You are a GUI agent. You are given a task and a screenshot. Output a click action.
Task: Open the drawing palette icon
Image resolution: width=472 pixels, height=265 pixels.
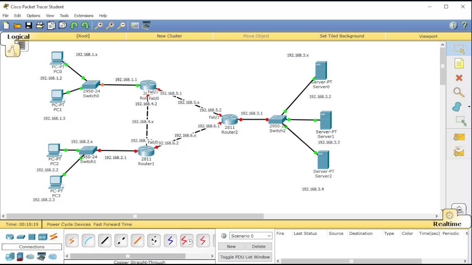coord(135,25)
